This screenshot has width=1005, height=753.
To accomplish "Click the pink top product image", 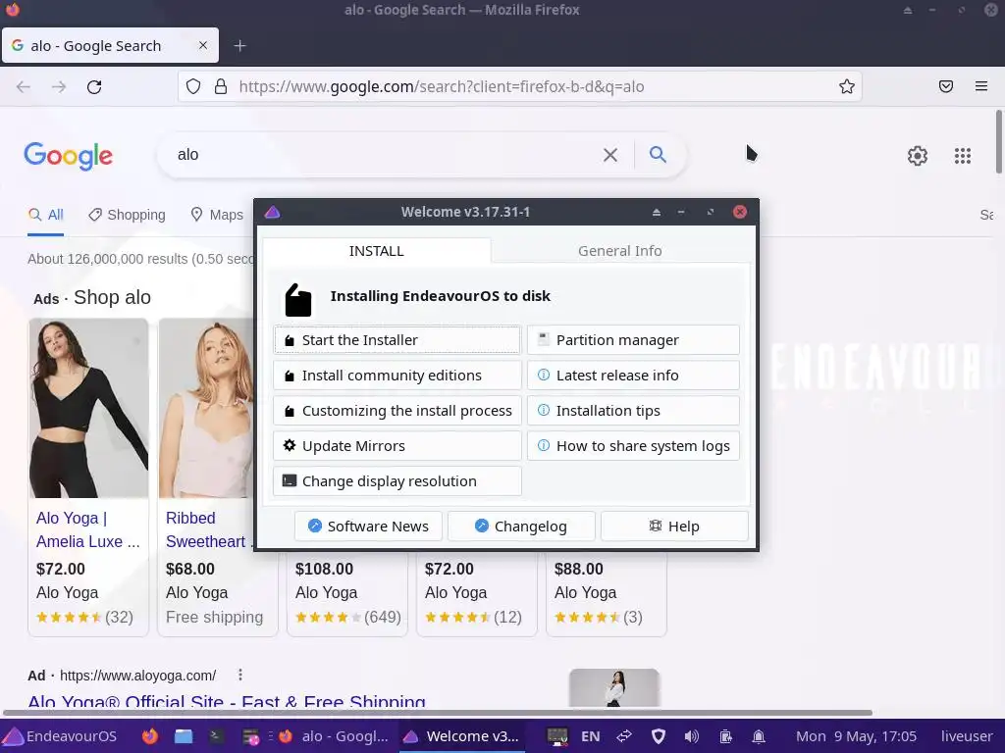I will (206, 409).
